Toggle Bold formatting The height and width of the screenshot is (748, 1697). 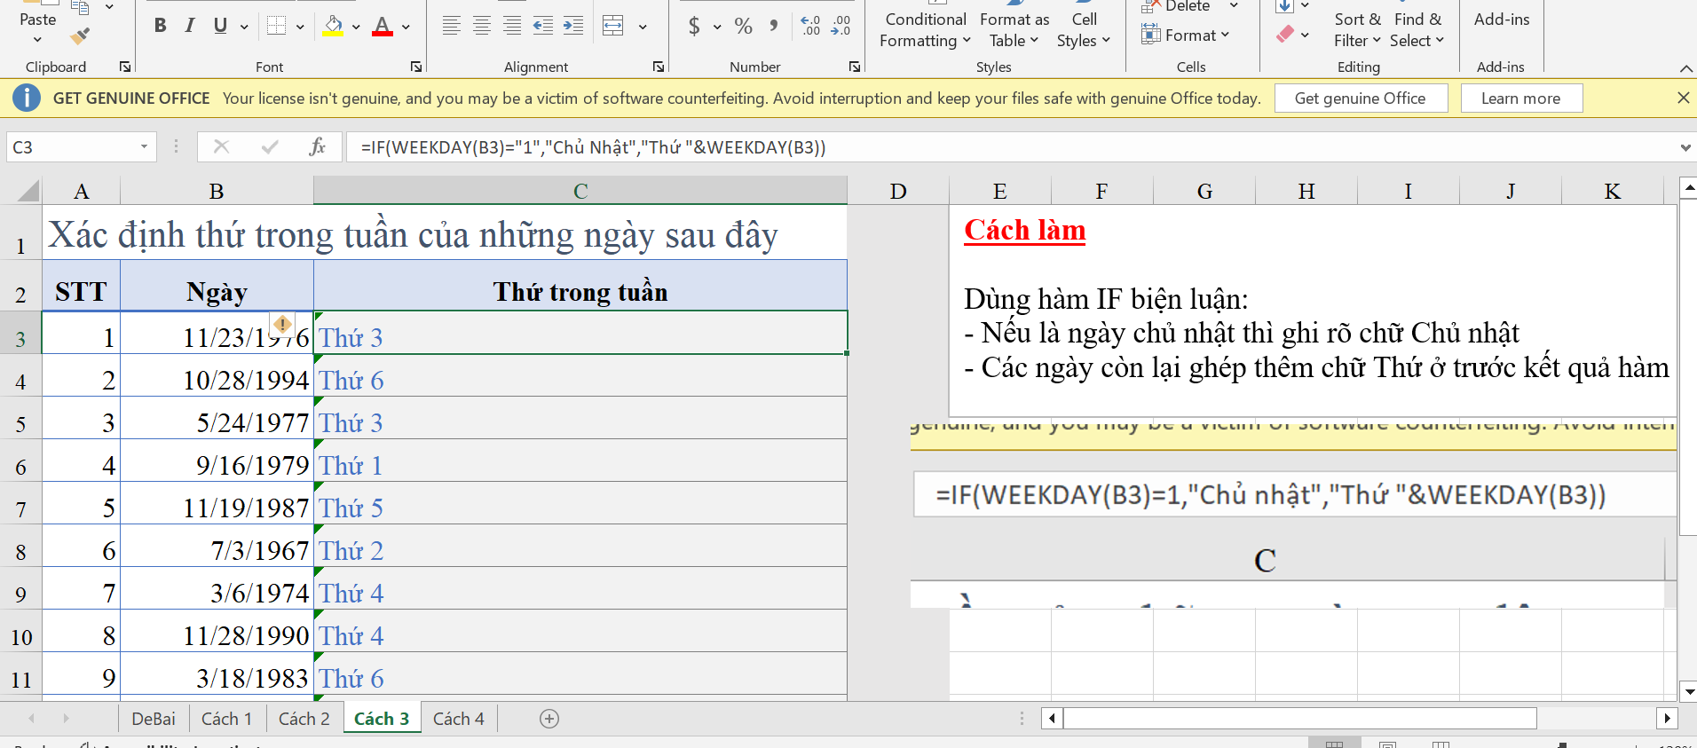pos(160,26)
